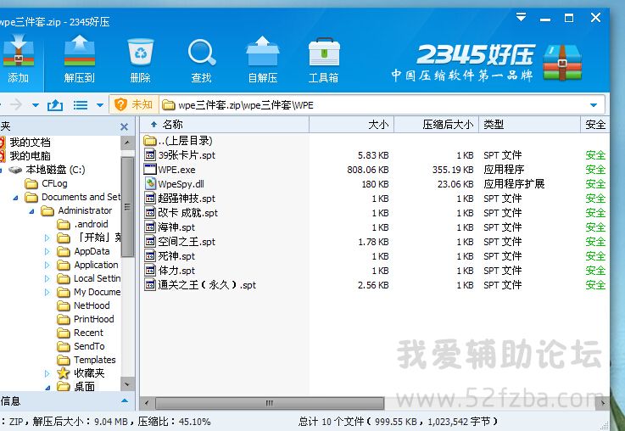The image size is (625, 431).
Task: Click the 添加 add-to-archive icon
Action: coord(19,50)
